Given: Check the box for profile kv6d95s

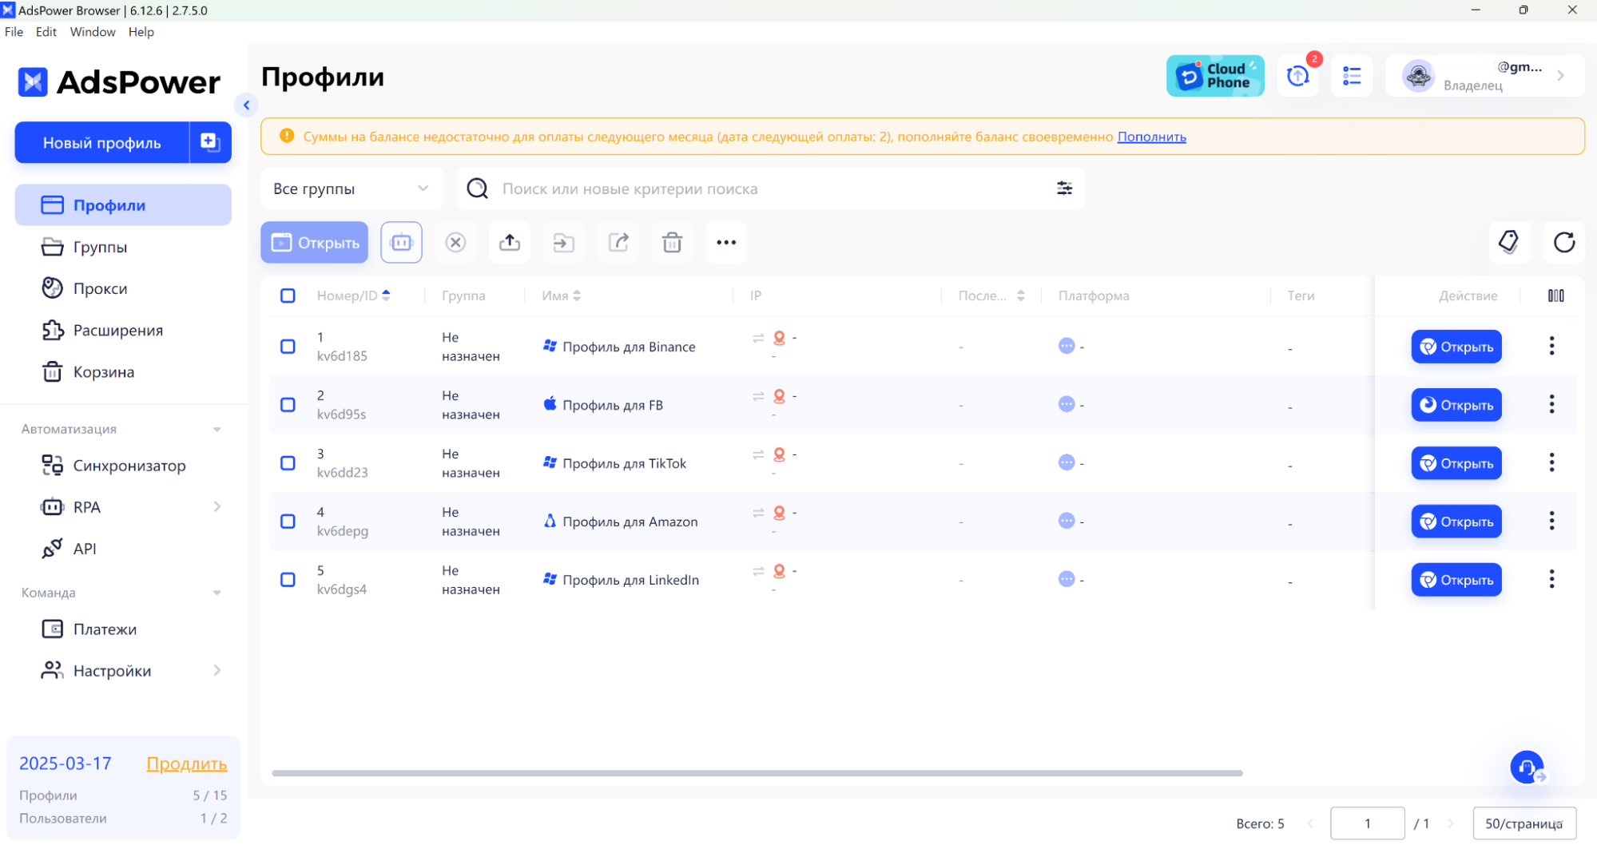Looking at the screenshot, I should point(288,404).
